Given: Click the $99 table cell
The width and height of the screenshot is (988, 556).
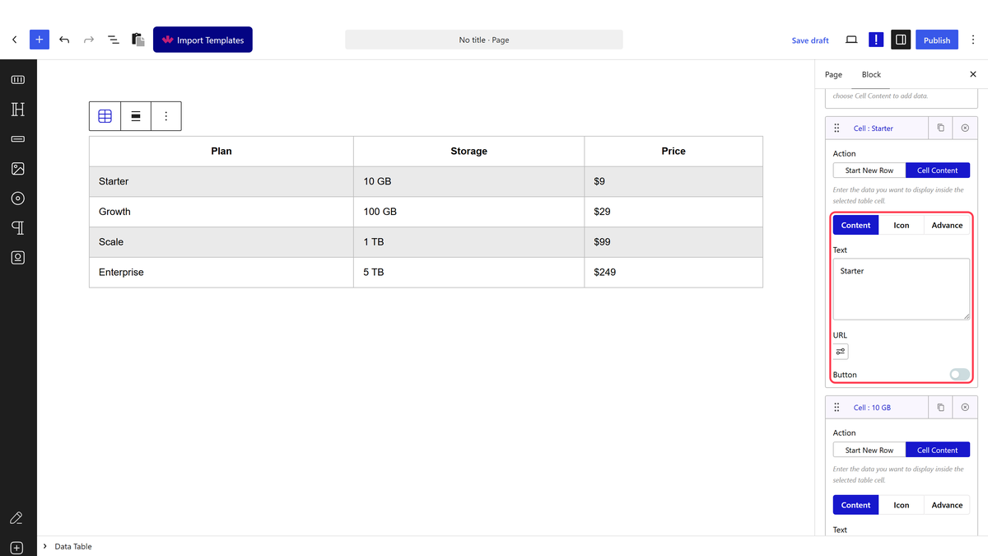Looking at the screenshot, I should coord(673,242).
